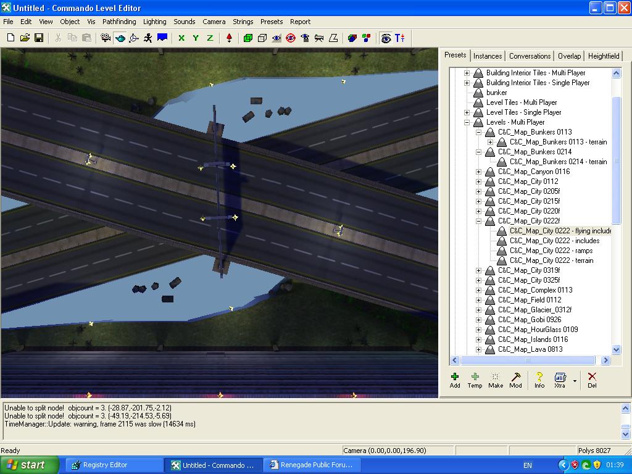Select the red X axis restriction icon

pyautogui.click(x=181, y=38)
